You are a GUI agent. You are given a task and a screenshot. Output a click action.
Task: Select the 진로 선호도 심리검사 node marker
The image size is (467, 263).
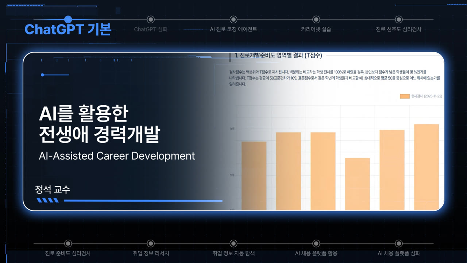tap(399, 19)
